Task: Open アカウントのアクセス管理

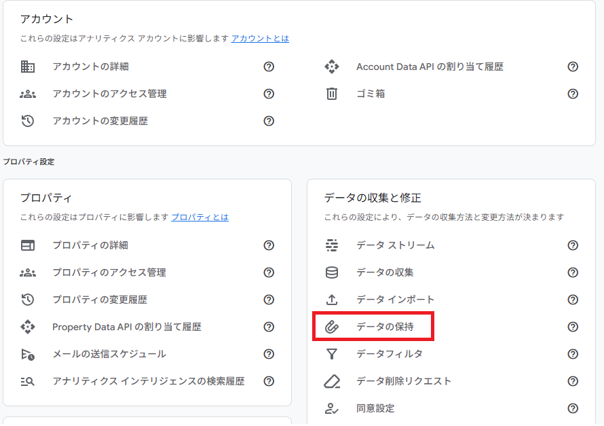Action: coord(109,94)
